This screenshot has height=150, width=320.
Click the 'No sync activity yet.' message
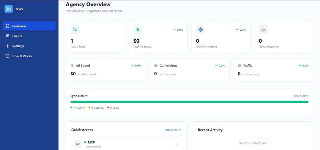253,143
